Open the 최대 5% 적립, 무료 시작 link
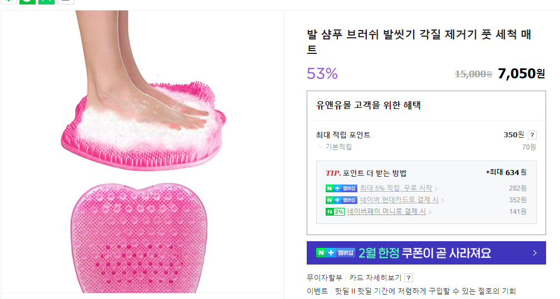This screenshot has width=560, height=299. pos(395,188)
